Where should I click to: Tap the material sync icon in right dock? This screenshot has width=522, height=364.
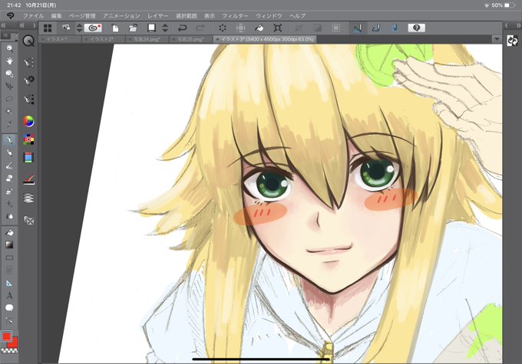tap(512, 41)
